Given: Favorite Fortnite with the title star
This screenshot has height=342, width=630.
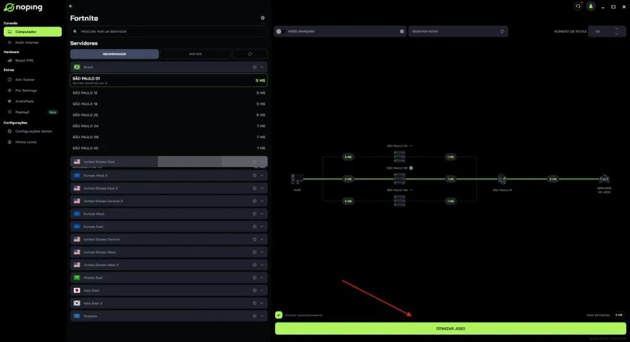Looking at the screenshot, I should pyautogui.click(x=263, y=18).
